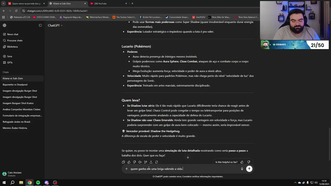
Task: Copy the response with the copy icon
Action: click(123, 162)
